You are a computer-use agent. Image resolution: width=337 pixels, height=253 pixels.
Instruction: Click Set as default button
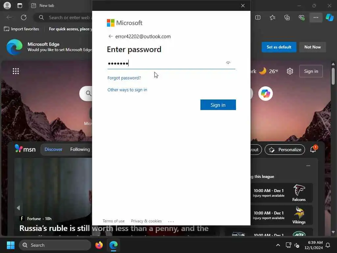279,47
